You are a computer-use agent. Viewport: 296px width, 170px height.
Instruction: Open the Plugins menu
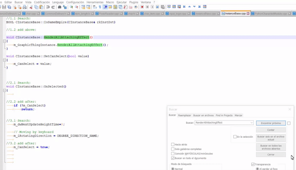[134, 2]
